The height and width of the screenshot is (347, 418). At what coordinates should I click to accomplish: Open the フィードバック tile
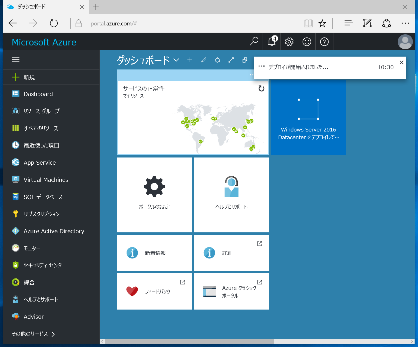154,291
